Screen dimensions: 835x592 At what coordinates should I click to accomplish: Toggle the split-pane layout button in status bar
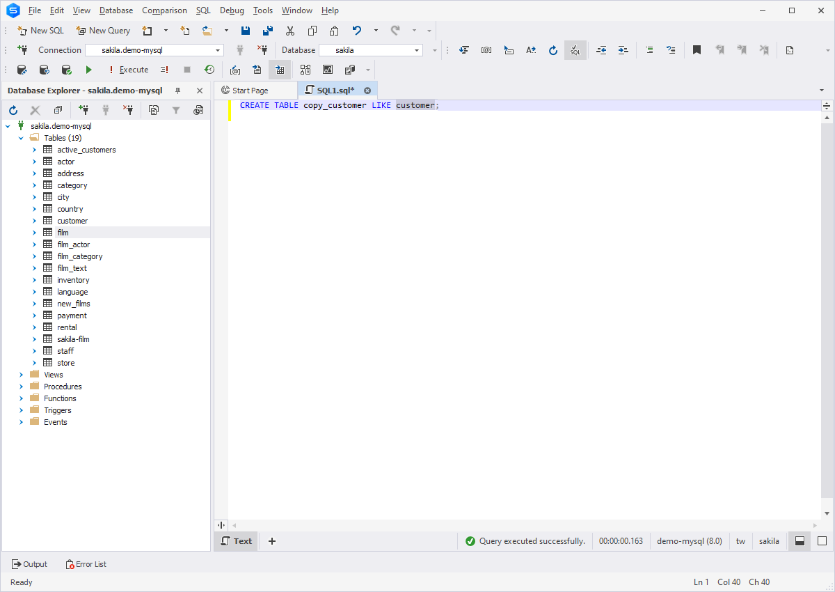click(800, 541)
